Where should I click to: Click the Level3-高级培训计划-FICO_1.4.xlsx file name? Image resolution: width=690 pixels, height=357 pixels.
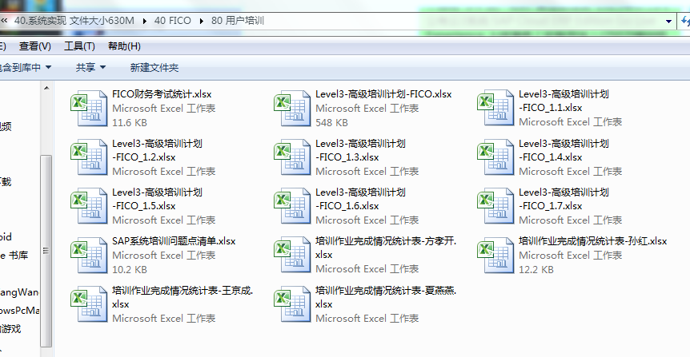564,150
